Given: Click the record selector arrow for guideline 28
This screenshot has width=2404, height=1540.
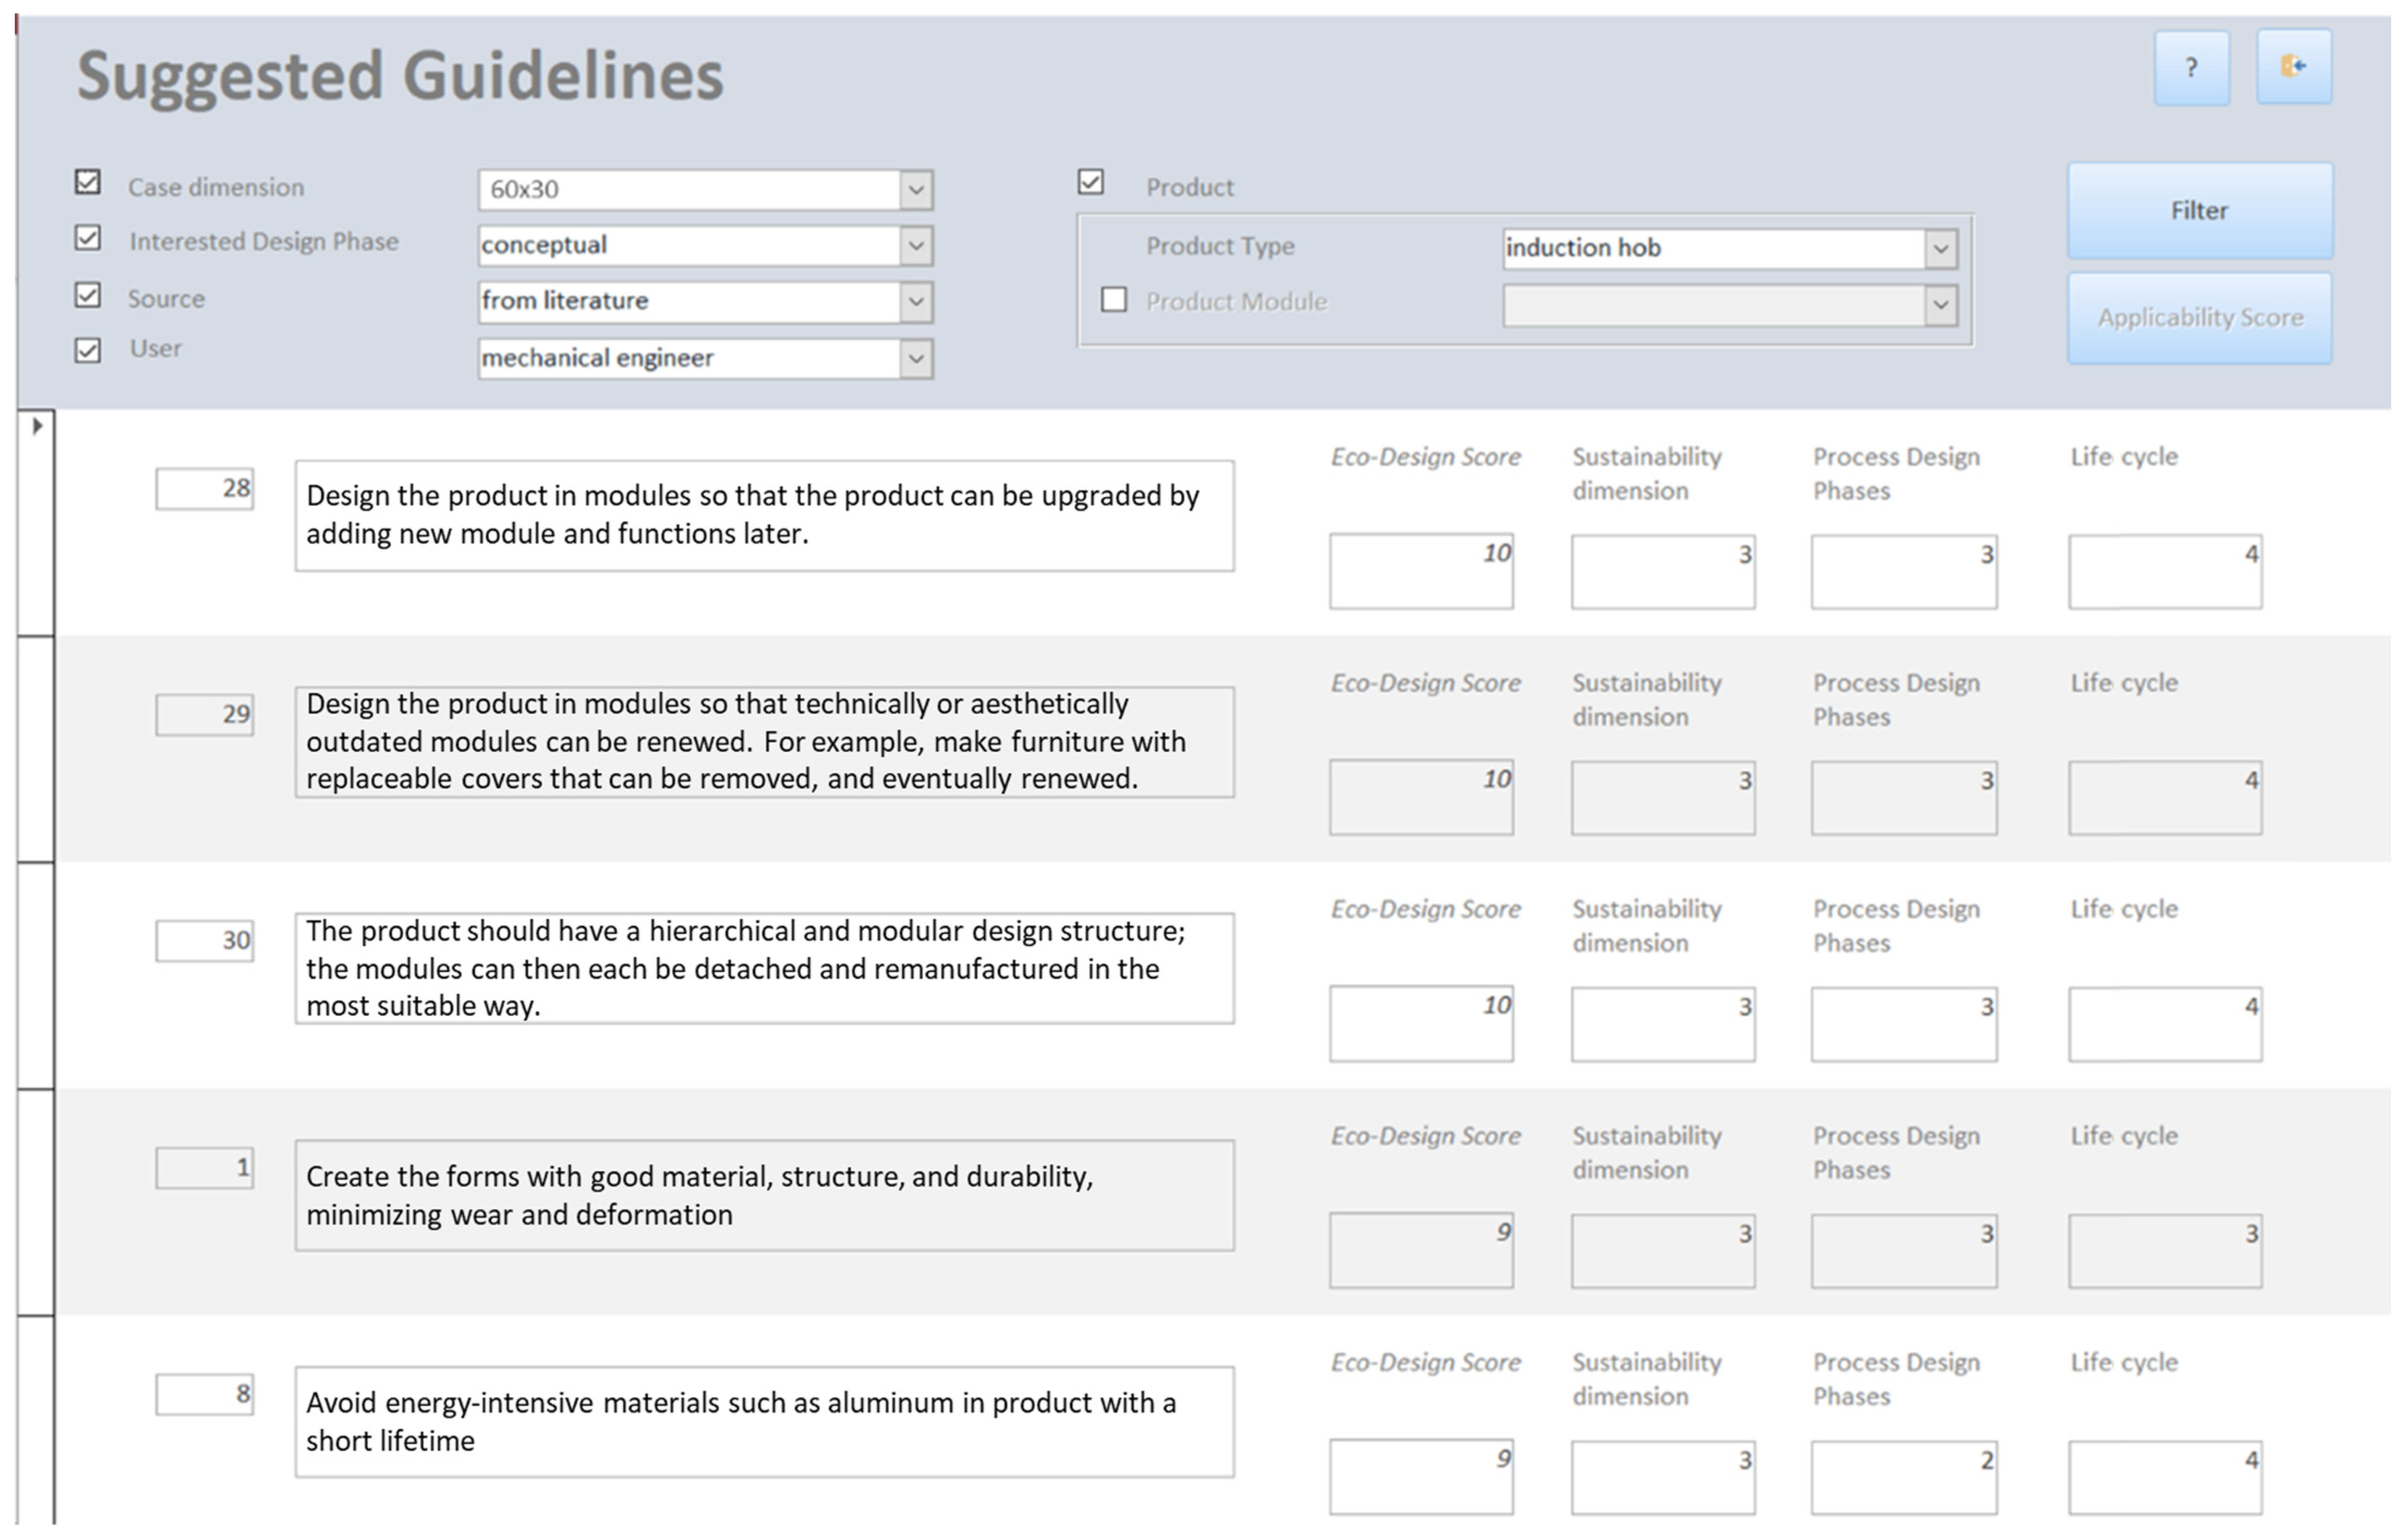Looking at the screenshot, I should (x=37, y=426).
